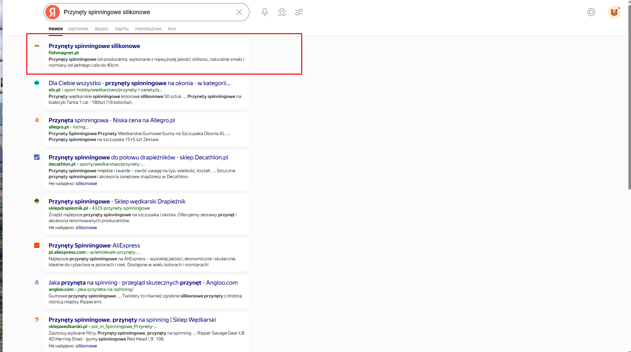This screenshot has width=631, height=352.
Task: Select the поиск tab
Action: coord(56,29)
